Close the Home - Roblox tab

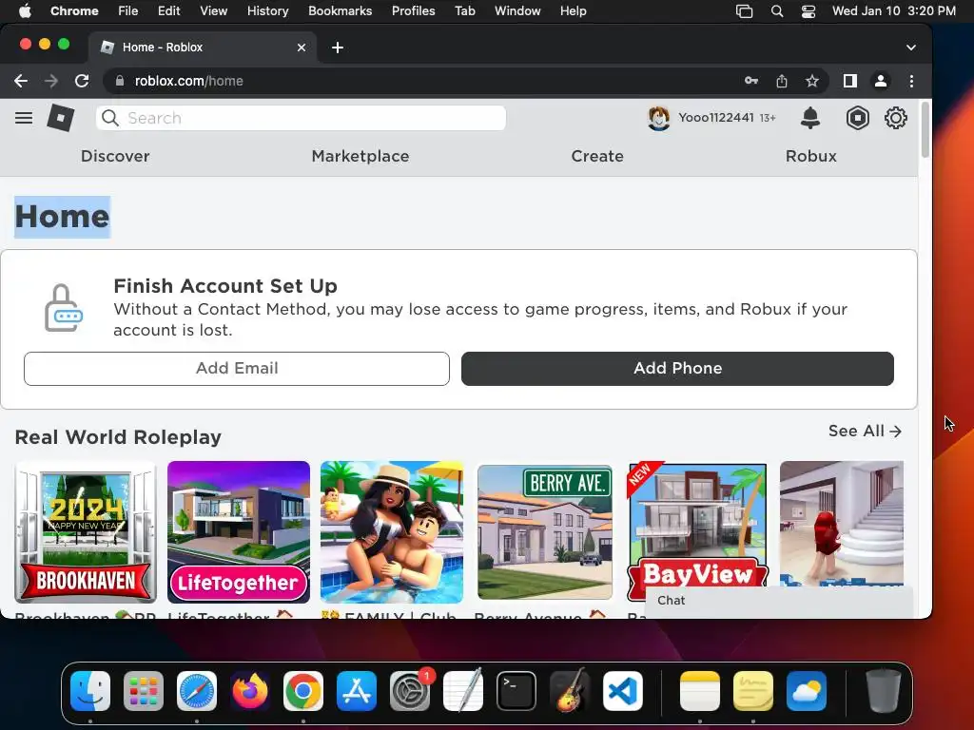302,48
